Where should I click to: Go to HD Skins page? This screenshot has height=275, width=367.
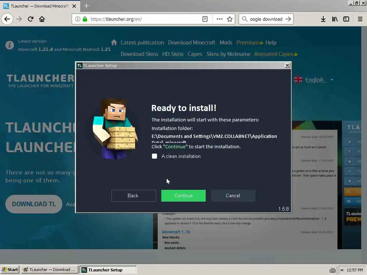pos(173,54)
